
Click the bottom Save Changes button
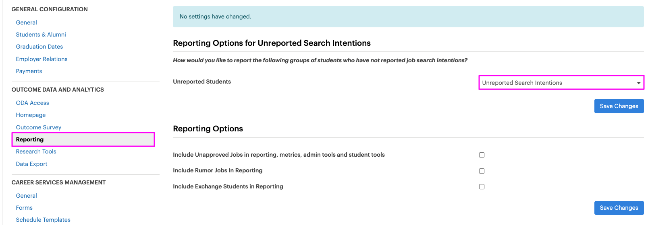click(x=619, y=208)
